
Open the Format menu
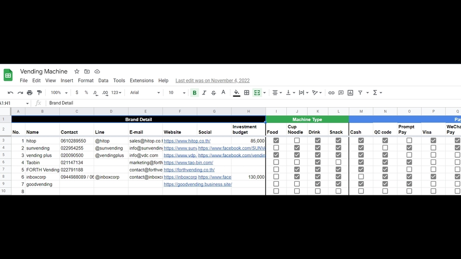pyautogui.click(x=85, y=81)
